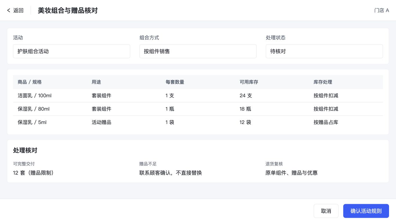
Task: Click 套装组件 in the 保湿乳 / 80ml row
Action: click(x=101, y=109)
